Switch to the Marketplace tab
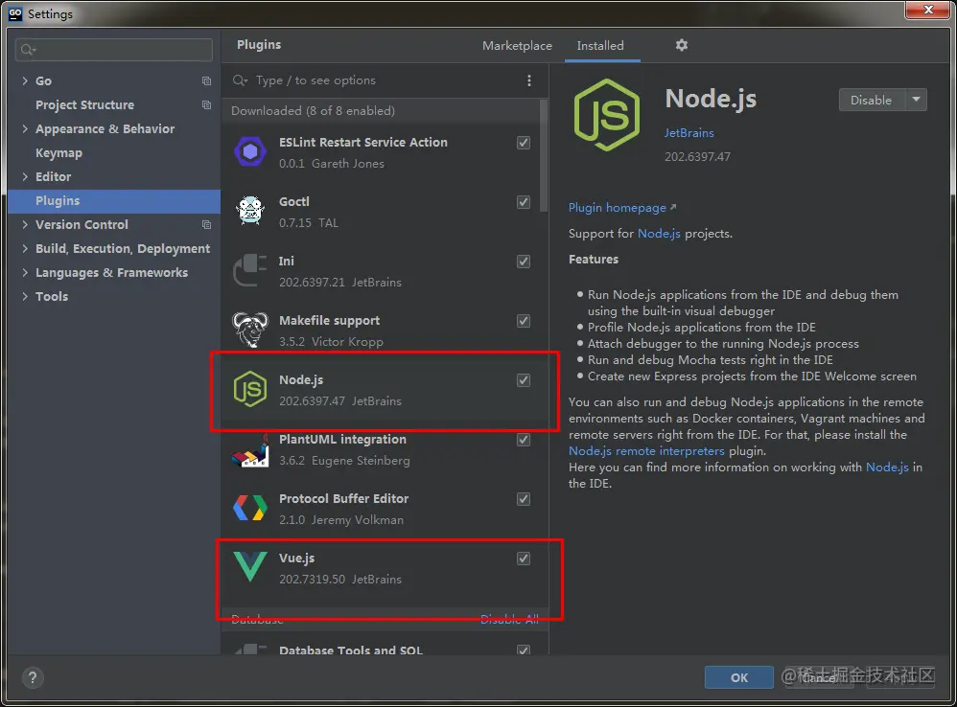Screen dimensions: 957x707 click(x=517, y=46)
